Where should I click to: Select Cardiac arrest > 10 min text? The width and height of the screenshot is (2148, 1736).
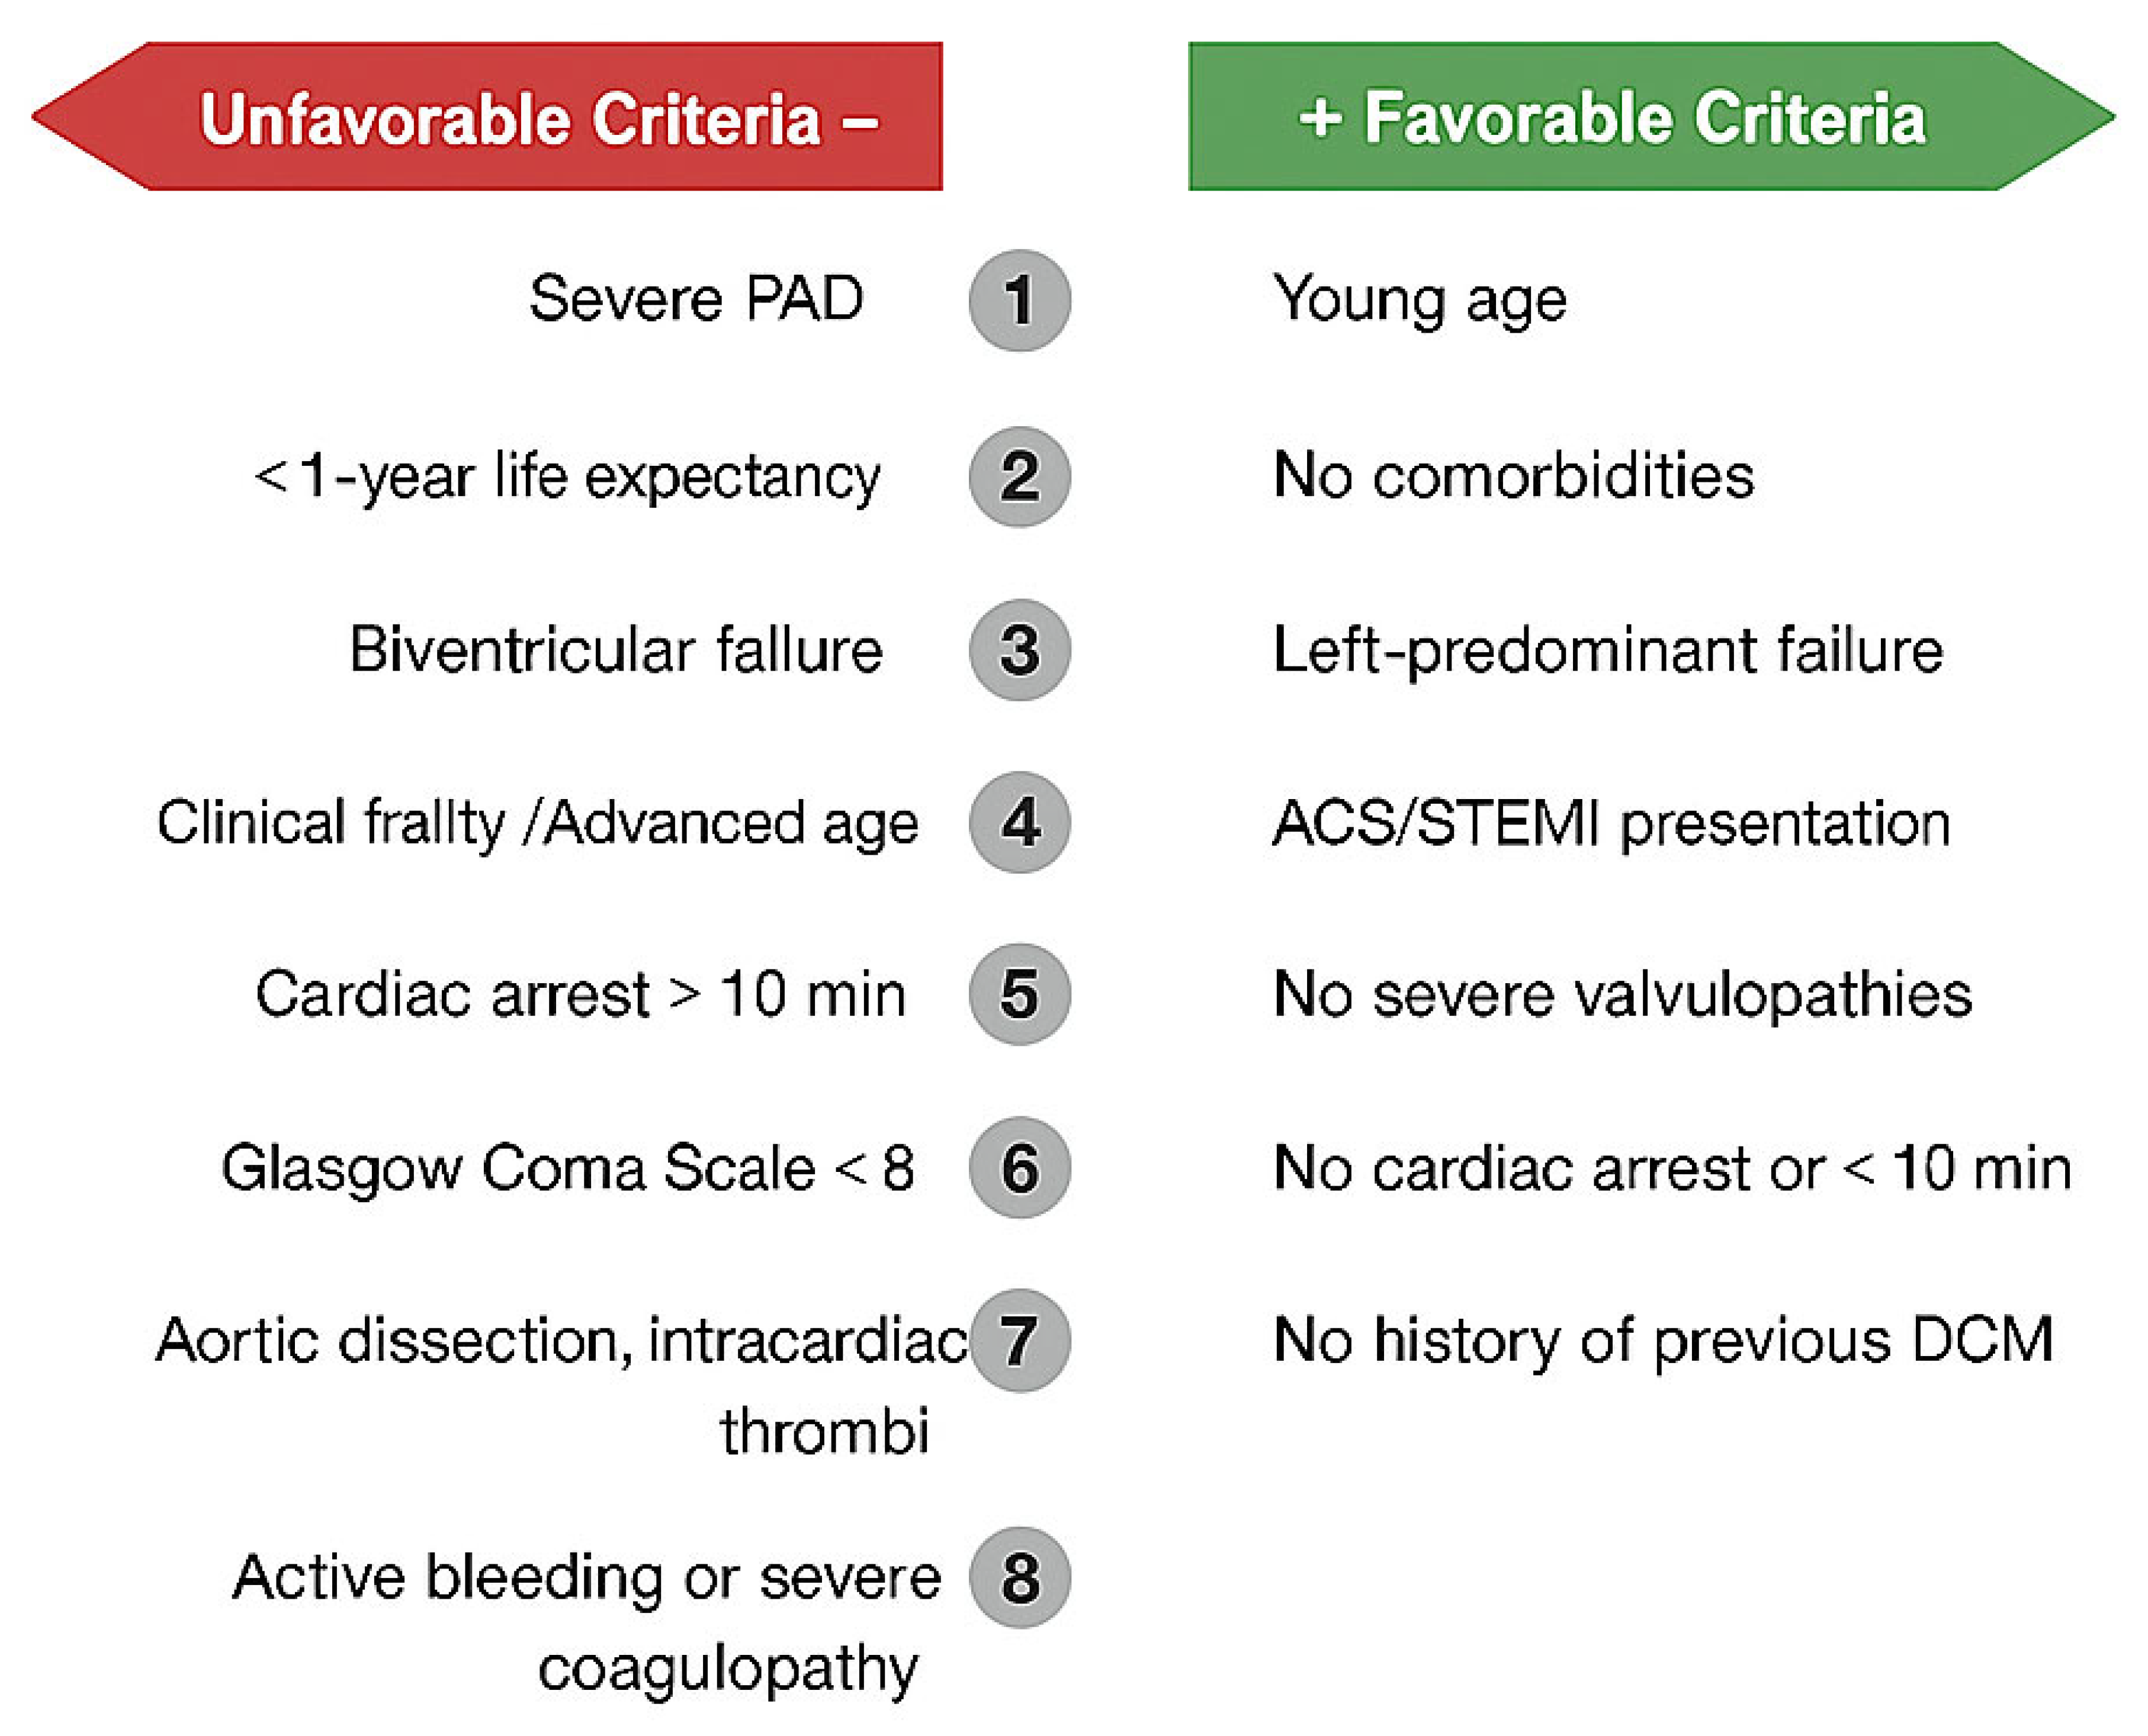tap(580, 995)
